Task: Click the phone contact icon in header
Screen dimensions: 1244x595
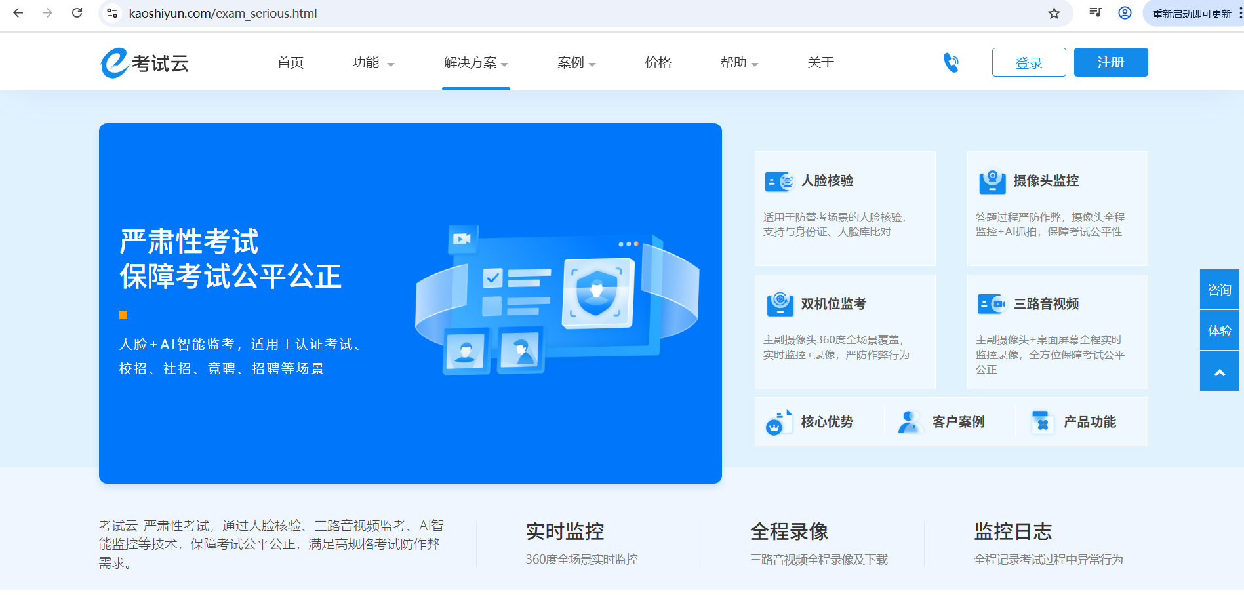Action: (x=951, y=62)
